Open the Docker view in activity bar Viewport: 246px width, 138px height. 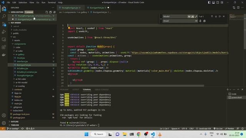(4, 54)
